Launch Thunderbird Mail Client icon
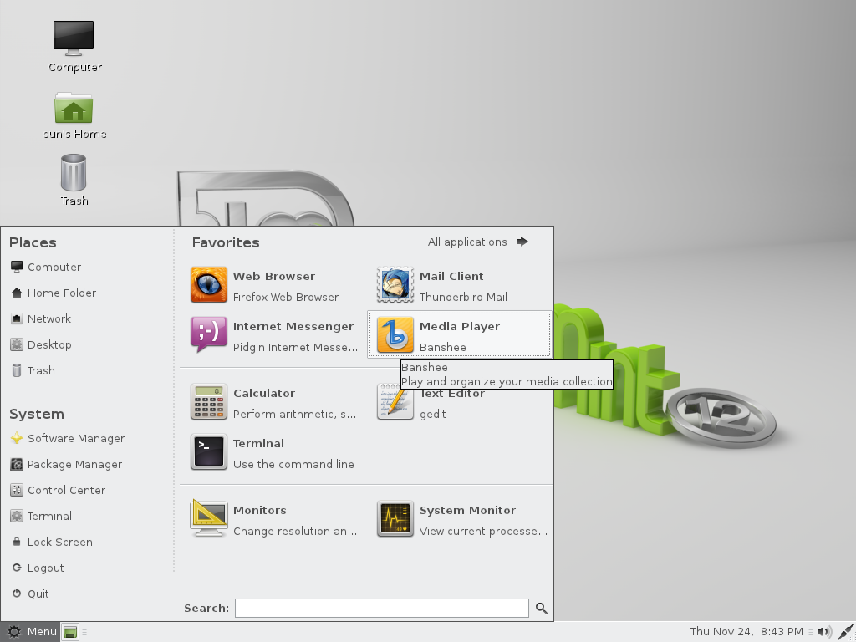This screenshot has width=856, height=642. (395, 284)
